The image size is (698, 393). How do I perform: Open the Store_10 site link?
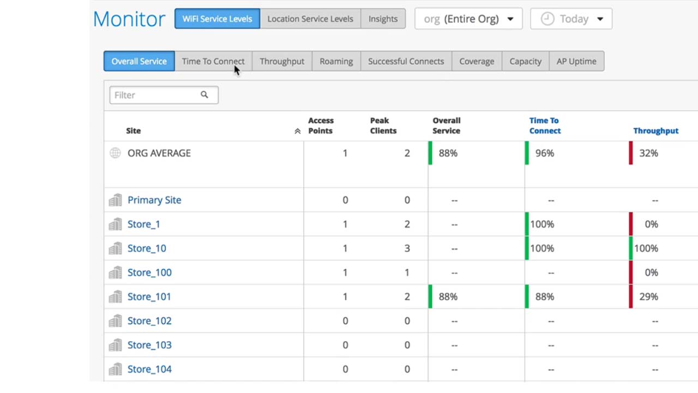click(x=147, y=248)
